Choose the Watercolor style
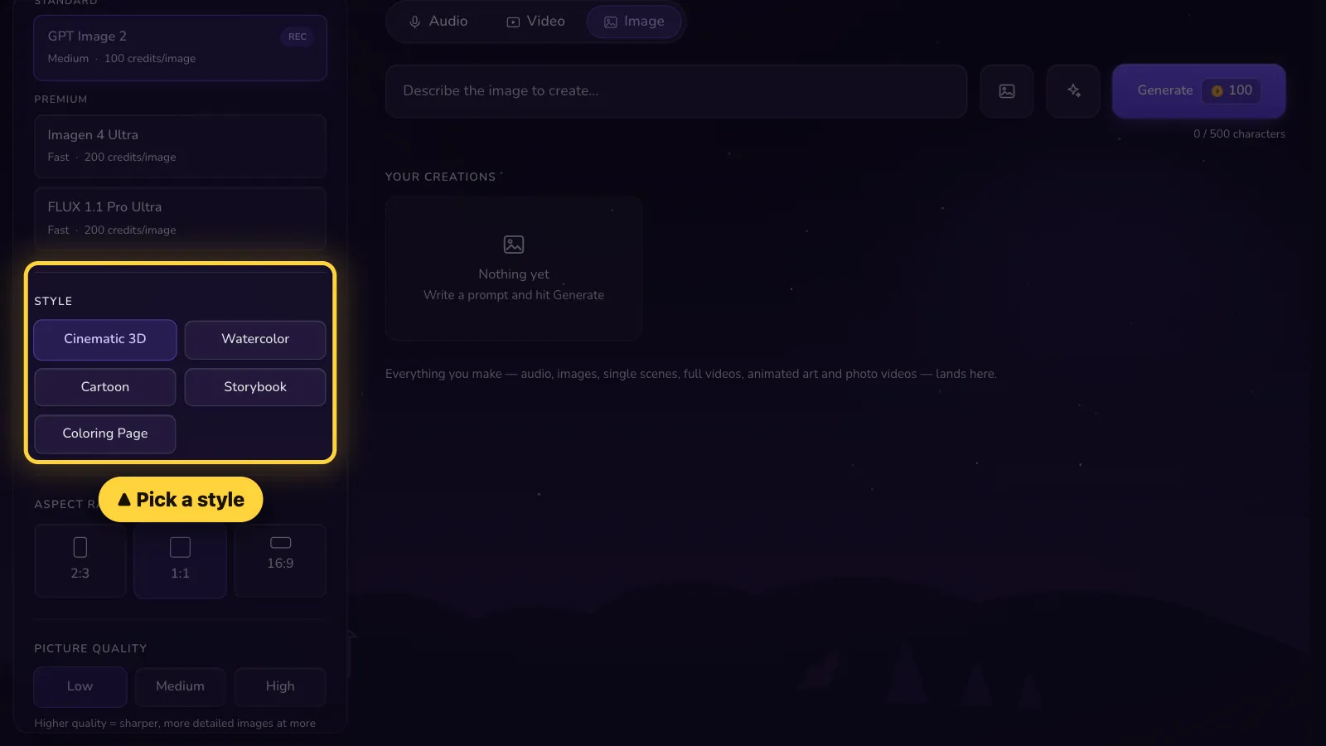The image size is (1326, 746). 255,339
